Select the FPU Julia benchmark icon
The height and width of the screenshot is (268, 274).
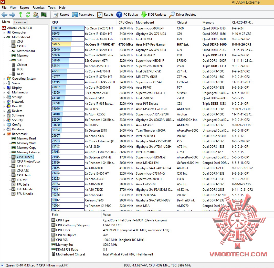point(14,184)
